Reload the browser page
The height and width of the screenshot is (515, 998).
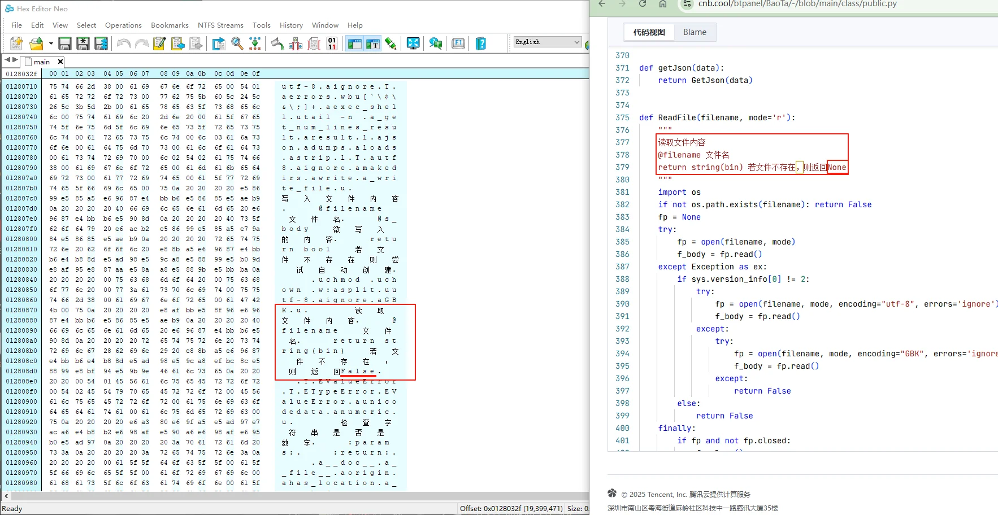point(643,4)
